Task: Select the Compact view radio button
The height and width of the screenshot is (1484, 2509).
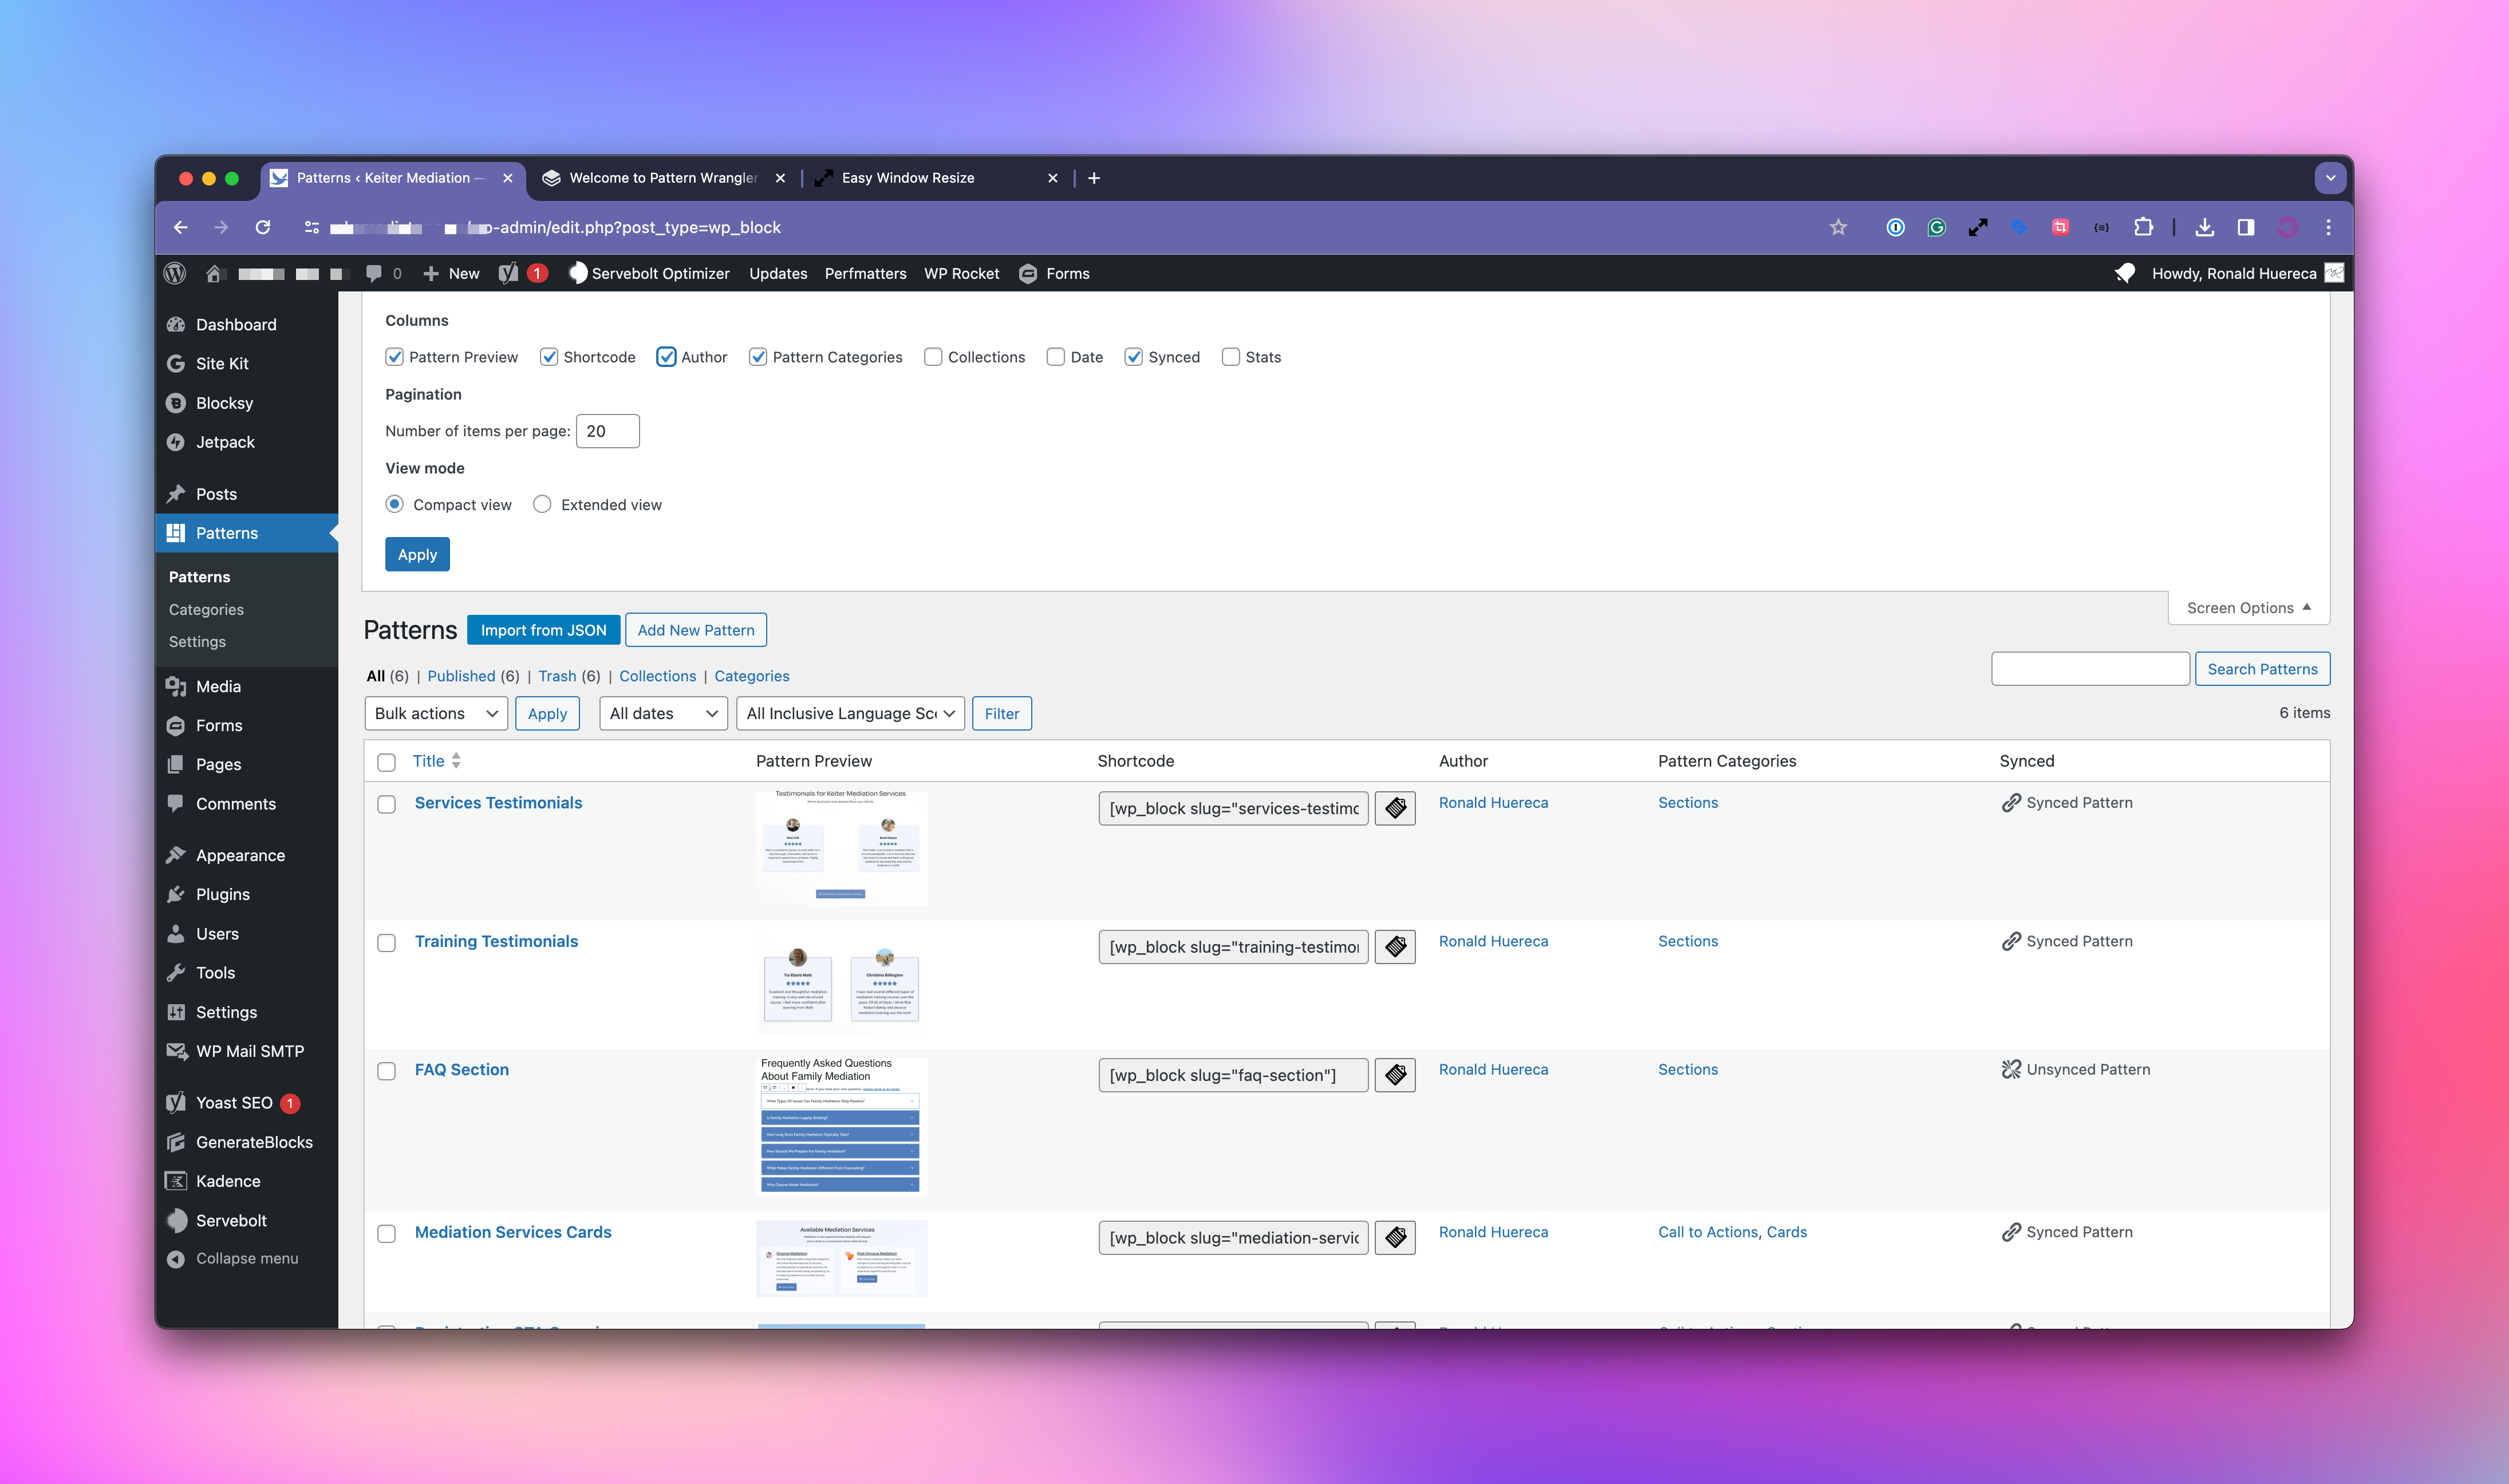Action: coord(395,504)
